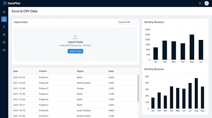This screenshot has width=212, height=118.
Task: Select the 2021-10-07 date cell
Action: (x=19, y=105)
